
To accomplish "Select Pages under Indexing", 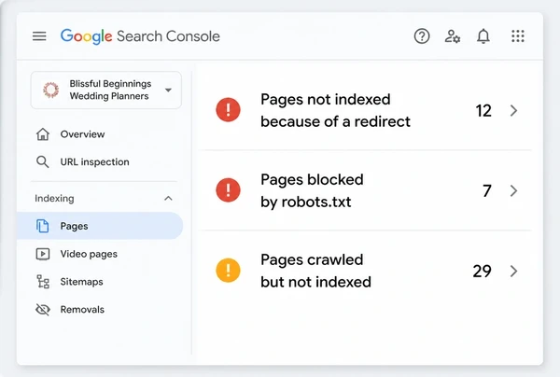I will (100, 226).
